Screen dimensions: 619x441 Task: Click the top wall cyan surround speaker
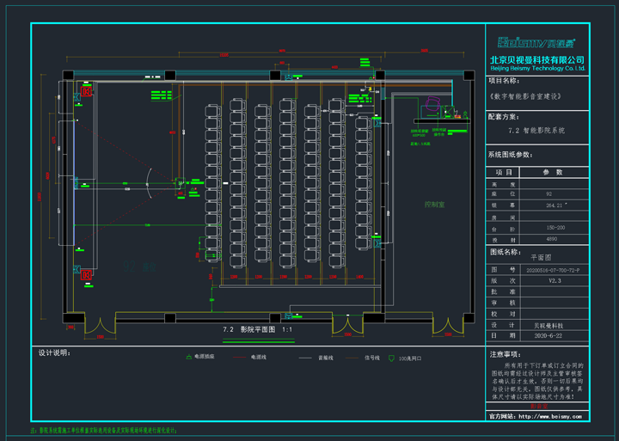[289, 77]
